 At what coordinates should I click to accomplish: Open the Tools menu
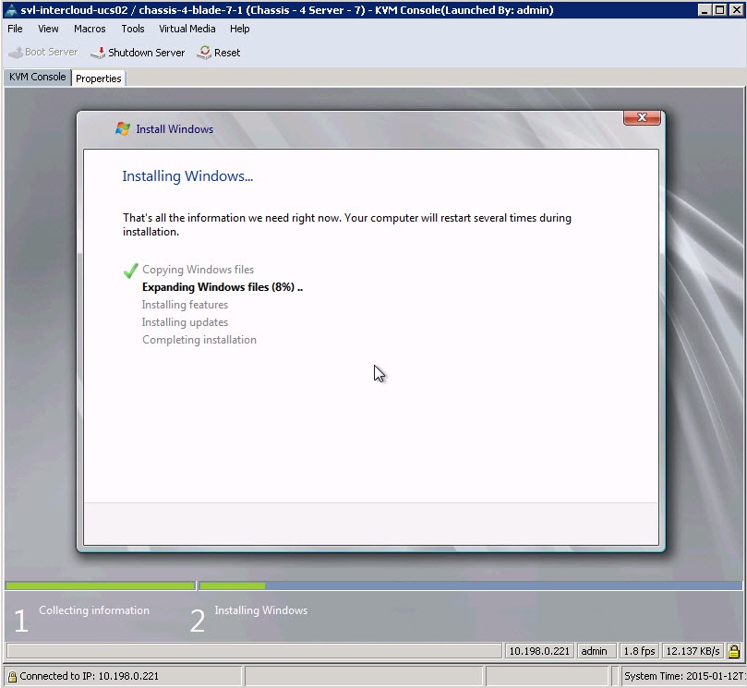coord(132,29)
